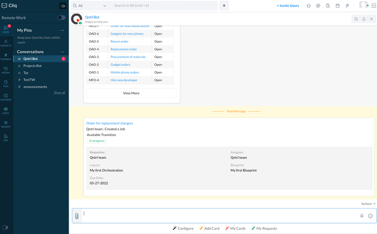Viewport: 377px width, 234px height.
Task: Click the Configure bot command
Action: 183,228
